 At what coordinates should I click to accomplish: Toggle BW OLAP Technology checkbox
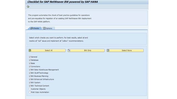(30, 73)
